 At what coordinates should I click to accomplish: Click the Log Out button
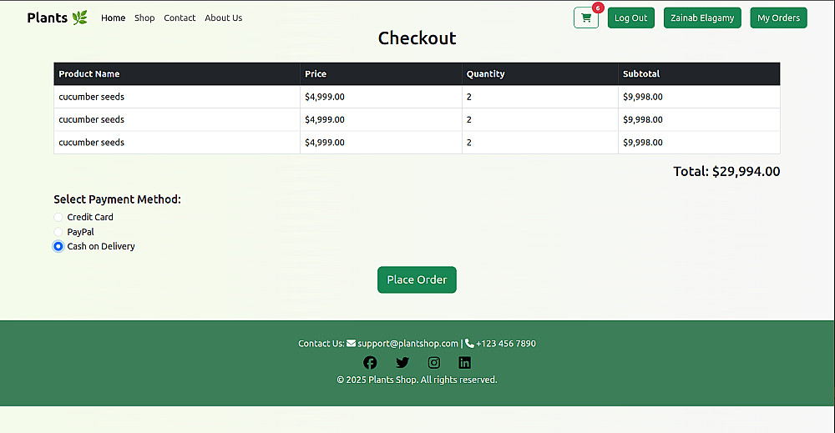(630, 18)
